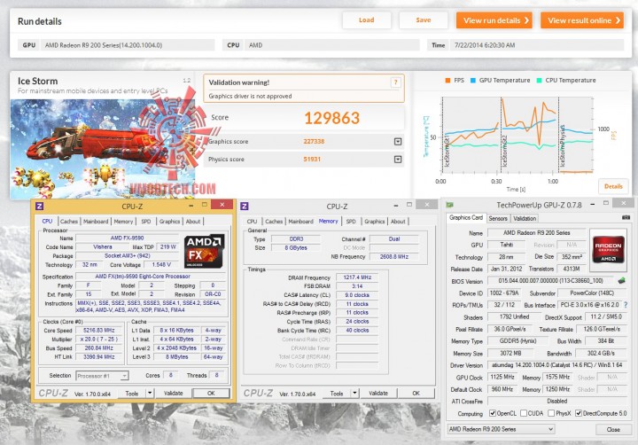638x445 pixels.
Task: Select Sensors tab in GPU-Z
Action: [x=498, y=219]
